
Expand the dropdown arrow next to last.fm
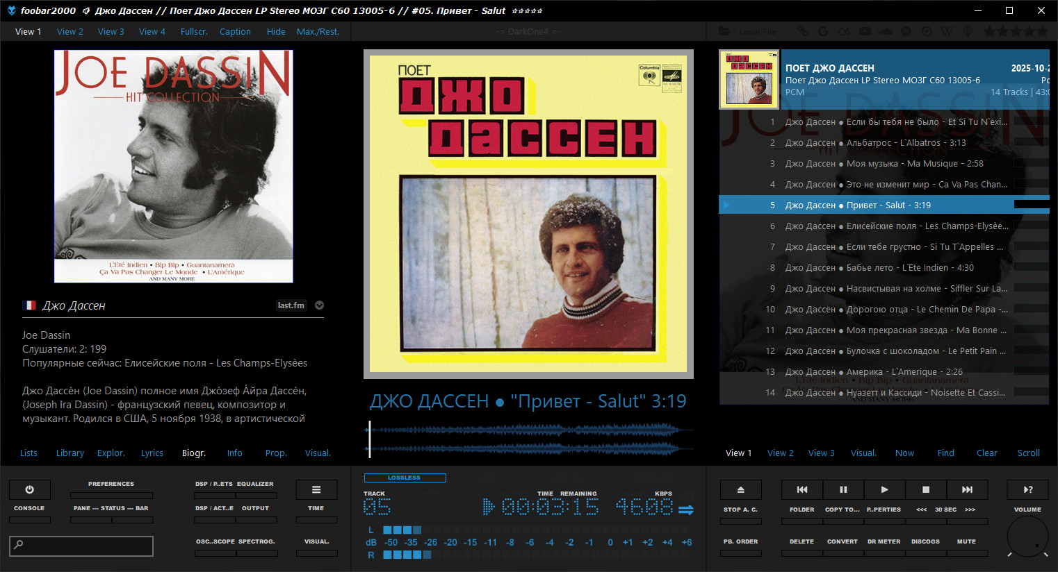tap(319, 305)
